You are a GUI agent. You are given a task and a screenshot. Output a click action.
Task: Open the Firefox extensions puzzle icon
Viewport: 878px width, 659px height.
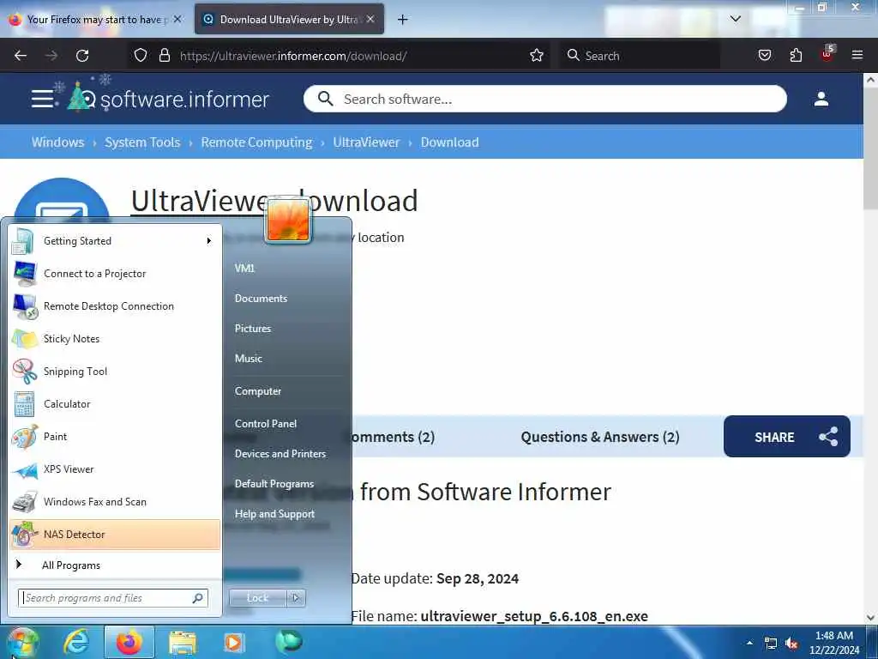click(796, 56)
